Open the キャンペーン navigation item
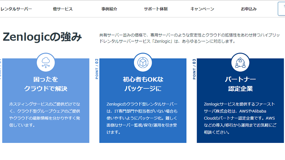Viewport: 285px width, 160px height. tap(202, 9)
